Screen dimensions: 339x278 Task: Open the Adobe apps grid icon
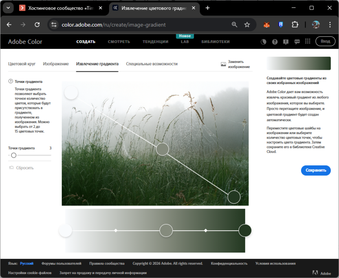pos(308,41)
